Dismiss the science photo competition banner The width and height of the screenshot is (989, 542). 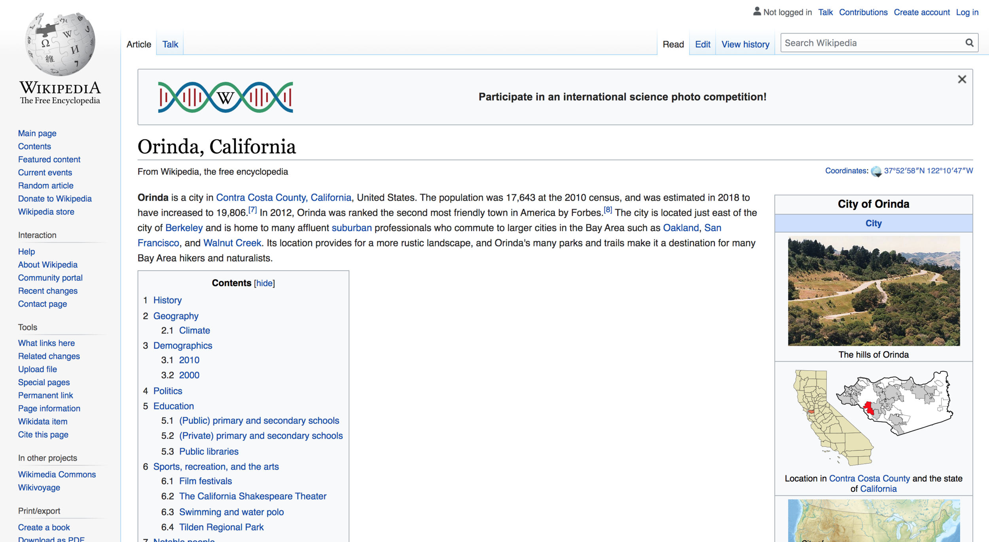(962, 79)
